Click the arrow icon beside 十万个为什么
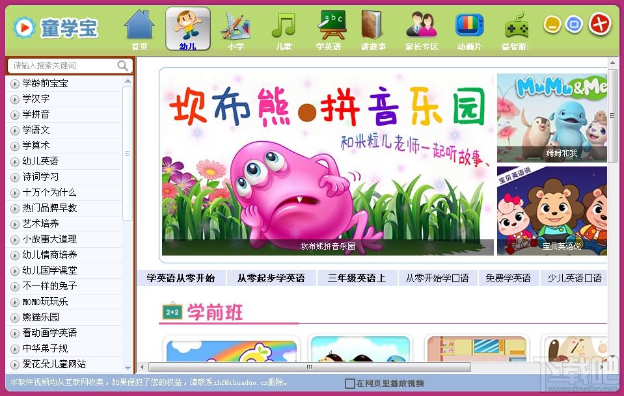This screenshot has width=624, height=396. tap(15, 193)
